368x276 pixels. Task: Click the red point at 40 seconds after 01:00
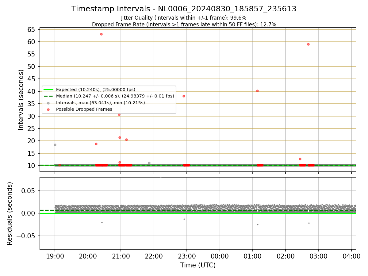[x=257, y=91]
